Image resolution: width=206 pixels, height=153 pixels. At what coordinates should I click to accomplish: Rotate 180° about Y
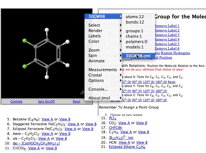tap(161, 91)
